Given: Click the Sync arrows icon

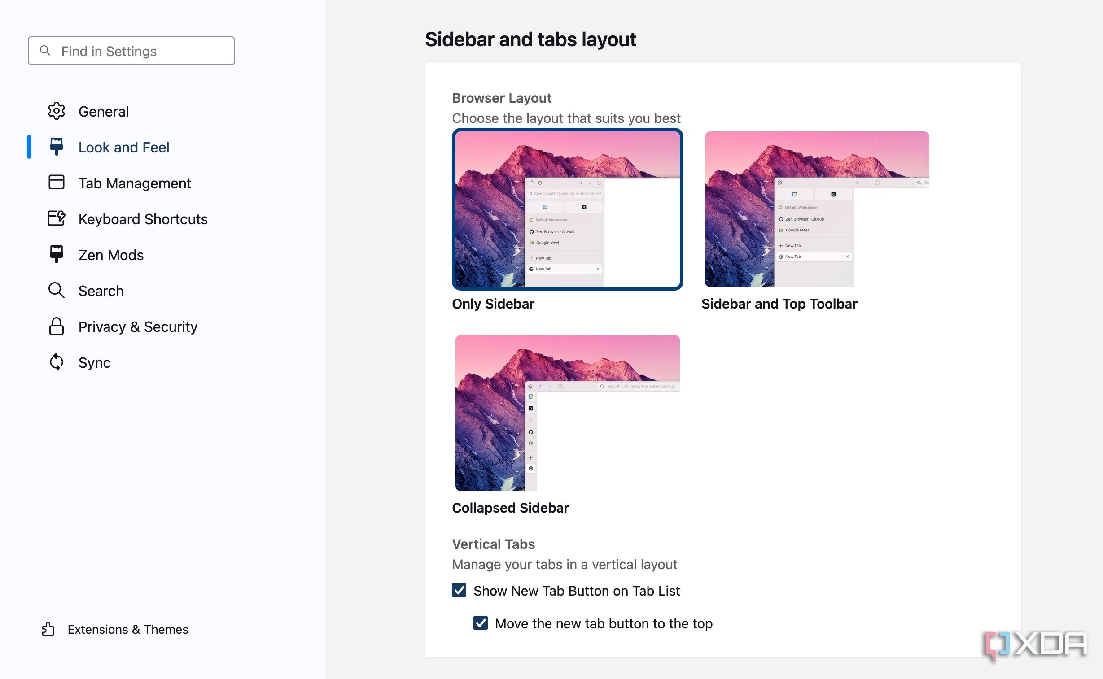Looking at the screenshot, I should (57, 362).
